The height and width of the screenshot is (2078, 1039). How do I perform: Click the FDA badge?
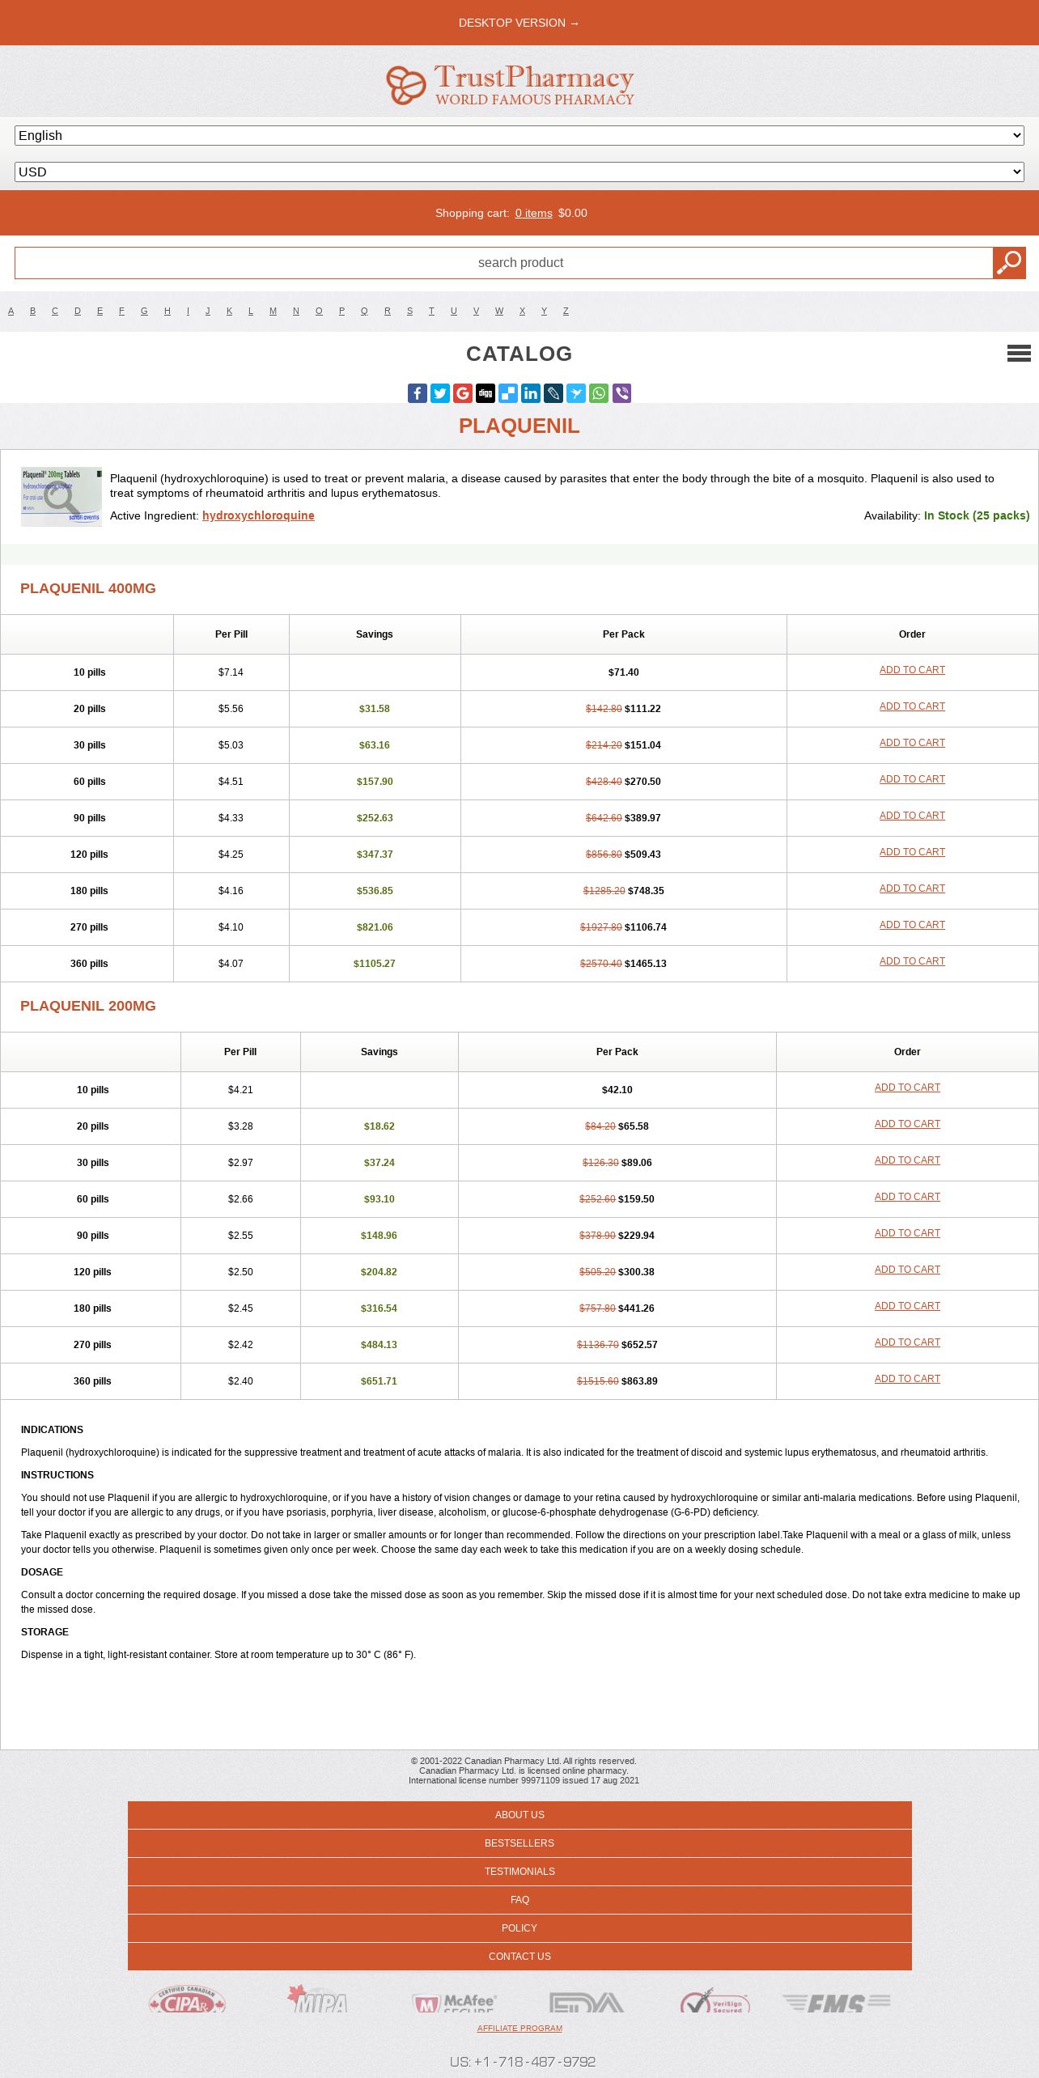(x=587, y=2002)
